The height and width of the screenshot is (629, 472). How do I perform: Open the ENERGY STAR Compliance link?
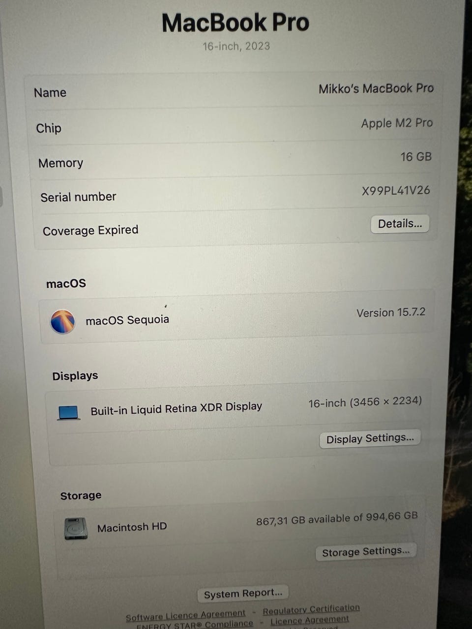pyautogui.click(x=195, y=625)
